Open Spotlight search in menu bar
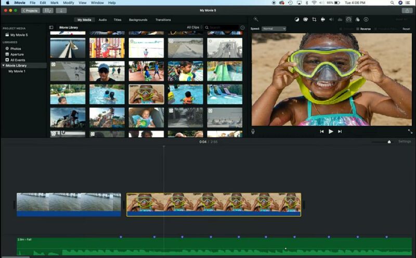 pyautogui.click(x=392, y=3)
